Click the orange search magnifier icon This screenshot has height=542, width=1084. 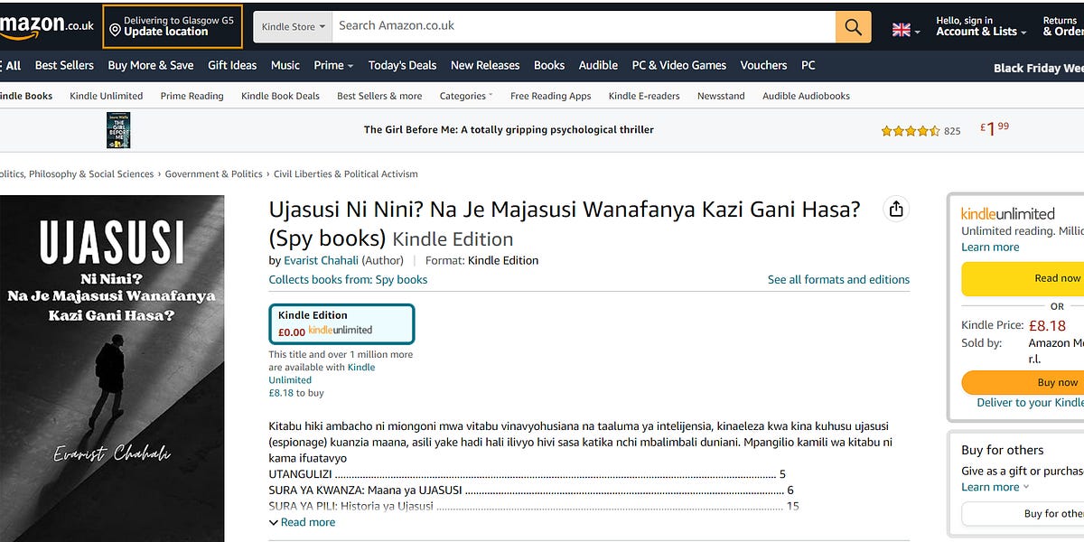tap(852, 25)
